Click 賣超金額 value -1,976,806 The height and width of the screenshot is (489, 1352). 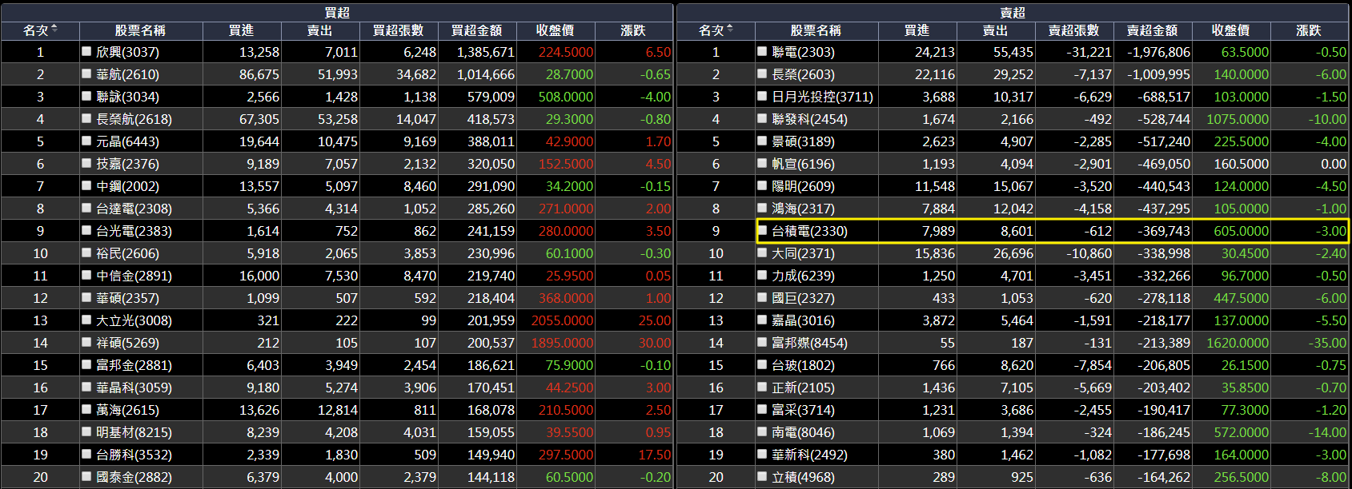click(x=1158, y=52)
